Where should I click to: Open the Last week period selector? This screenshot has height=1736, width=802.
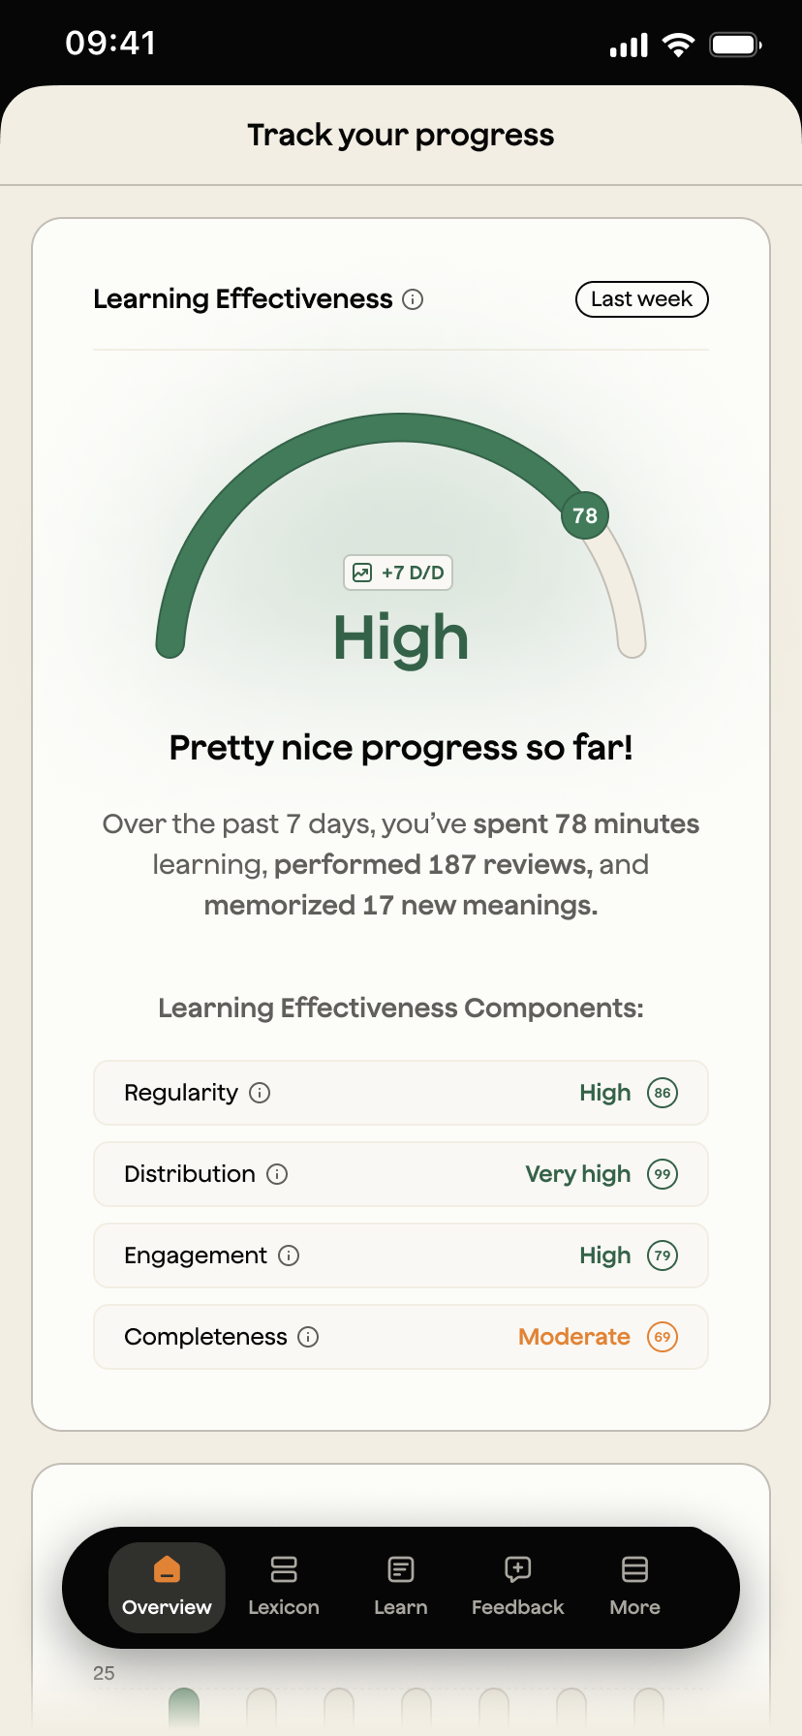click(x=641, y=299)
